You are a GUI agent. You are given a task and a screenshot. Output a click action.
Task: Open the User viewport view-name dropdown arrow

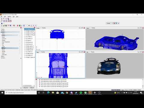(90, 28)
